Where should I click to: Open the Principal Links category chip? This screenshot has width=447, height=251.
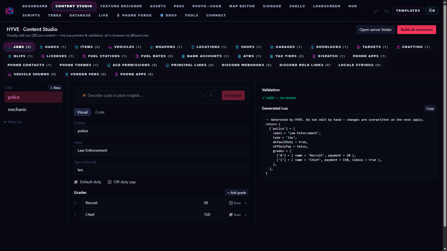click(190, 65)
